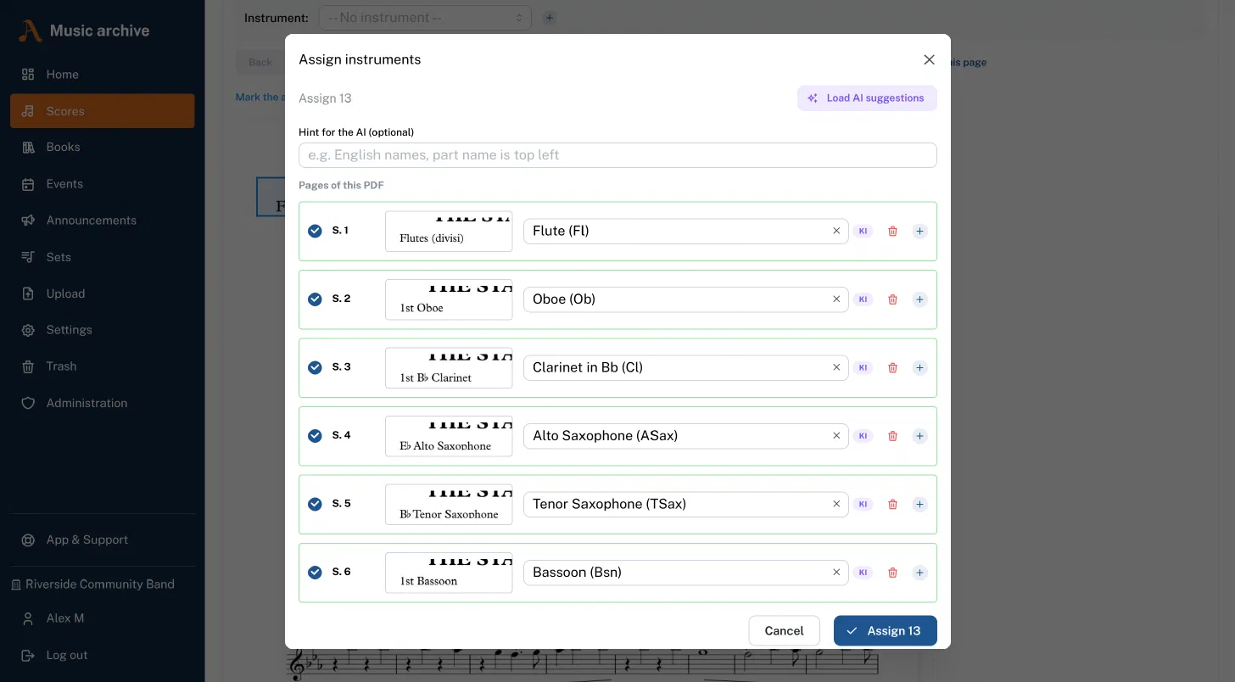The height and width of the screenshot is (682, 1235).
Task: Open the Clarinet in Bb (Cl) dropdown
Action: [685, 367]
